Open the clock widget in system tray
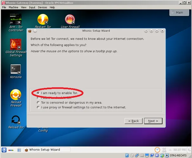This screenshot has width=192, height=158. [157, 150]
